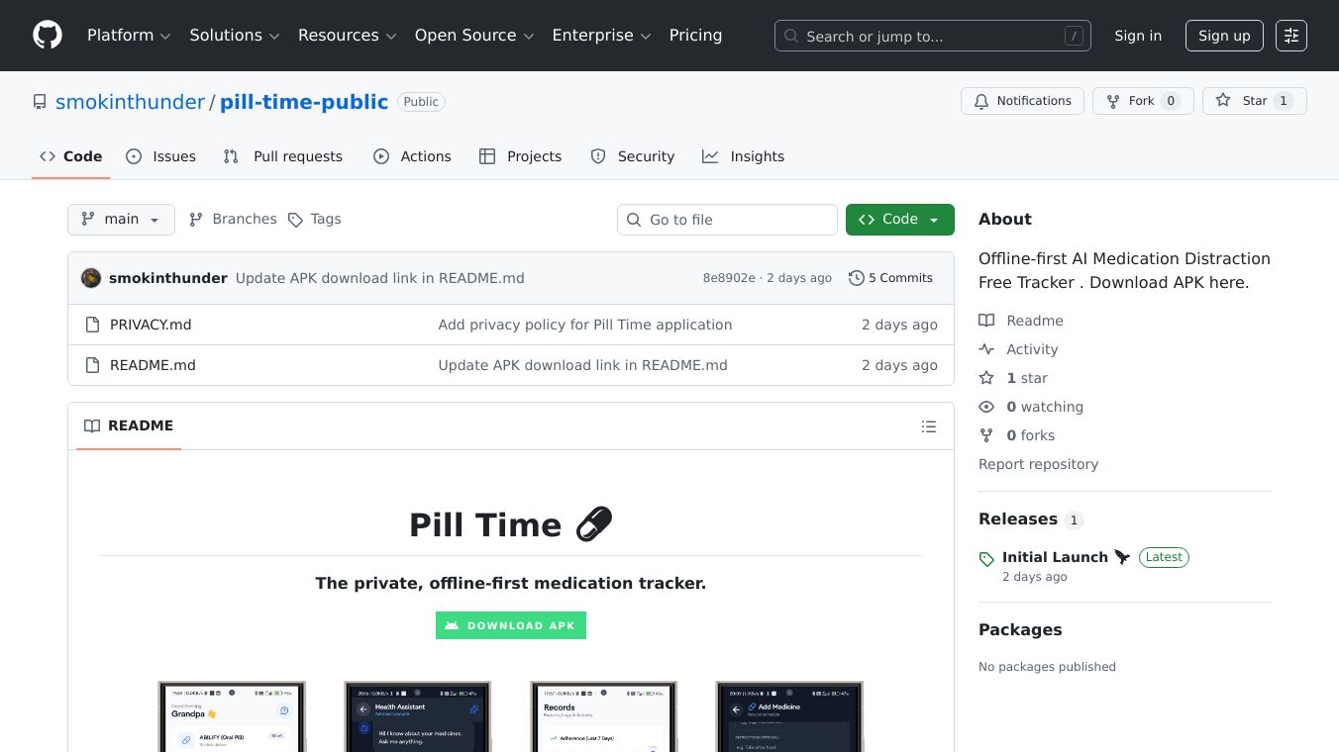
Task: Expand the Resources menu
Action: coord(348,36)
